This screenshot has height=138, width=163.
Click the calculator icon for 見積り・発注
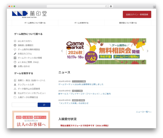coord(15,80)
